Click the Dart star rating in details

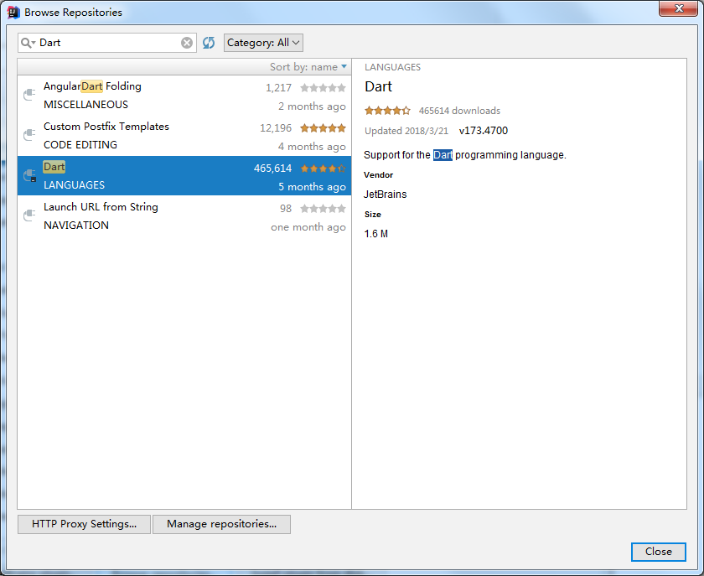[387, 111]
